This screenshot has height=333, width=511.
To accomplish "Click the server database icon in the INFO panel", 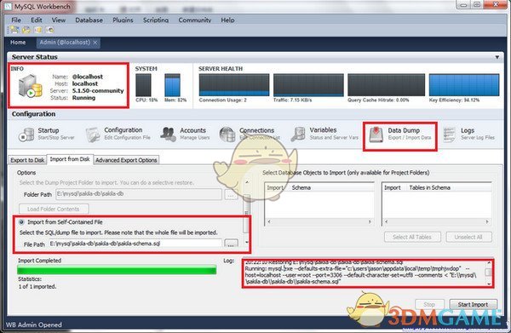I will click(x=30, y=86).
